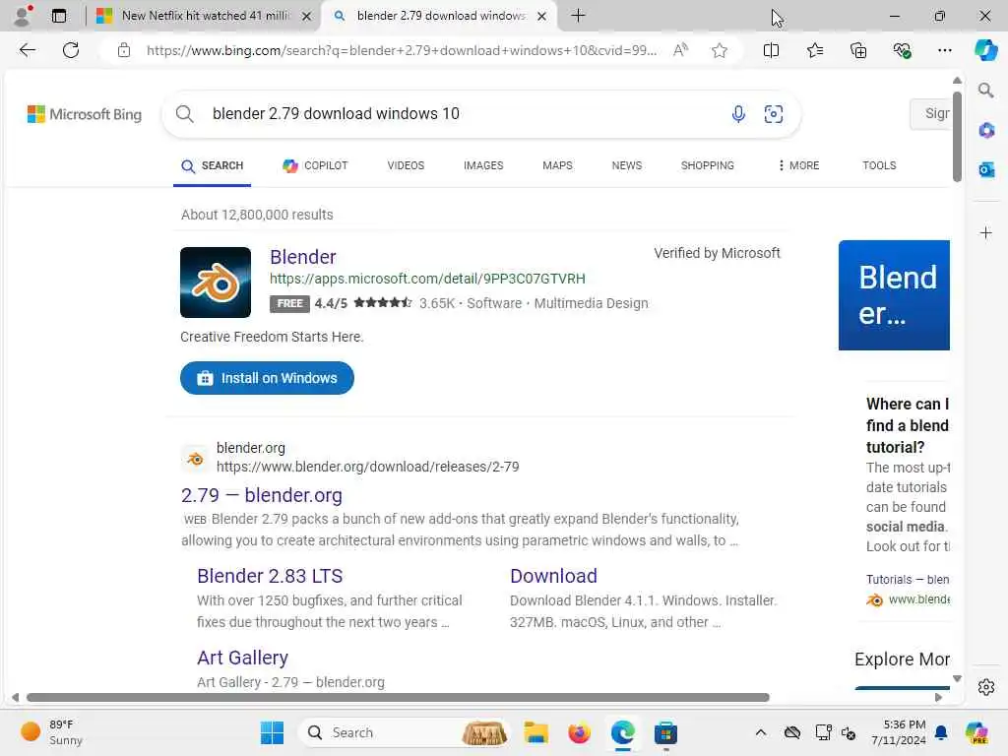Click the Bing search magnifier icon
Viewport: 1008px width, 756px height.
[184, 114]
